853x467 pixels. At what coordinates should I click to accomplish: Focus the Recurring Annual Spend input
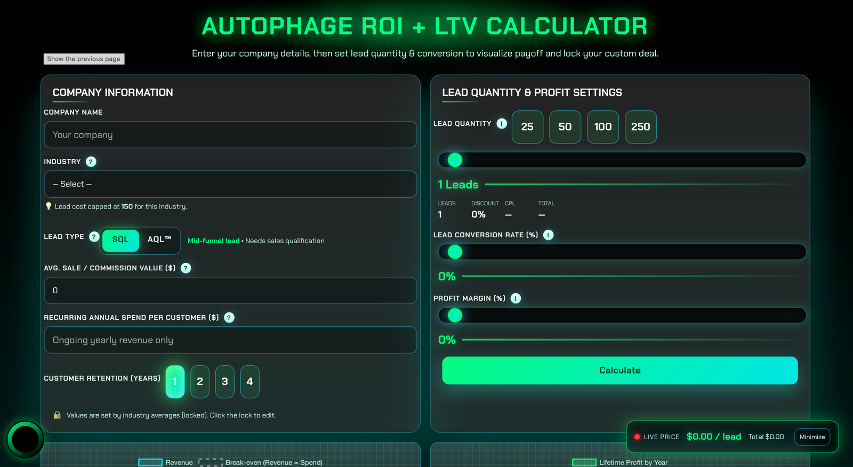tap(230, 340)
